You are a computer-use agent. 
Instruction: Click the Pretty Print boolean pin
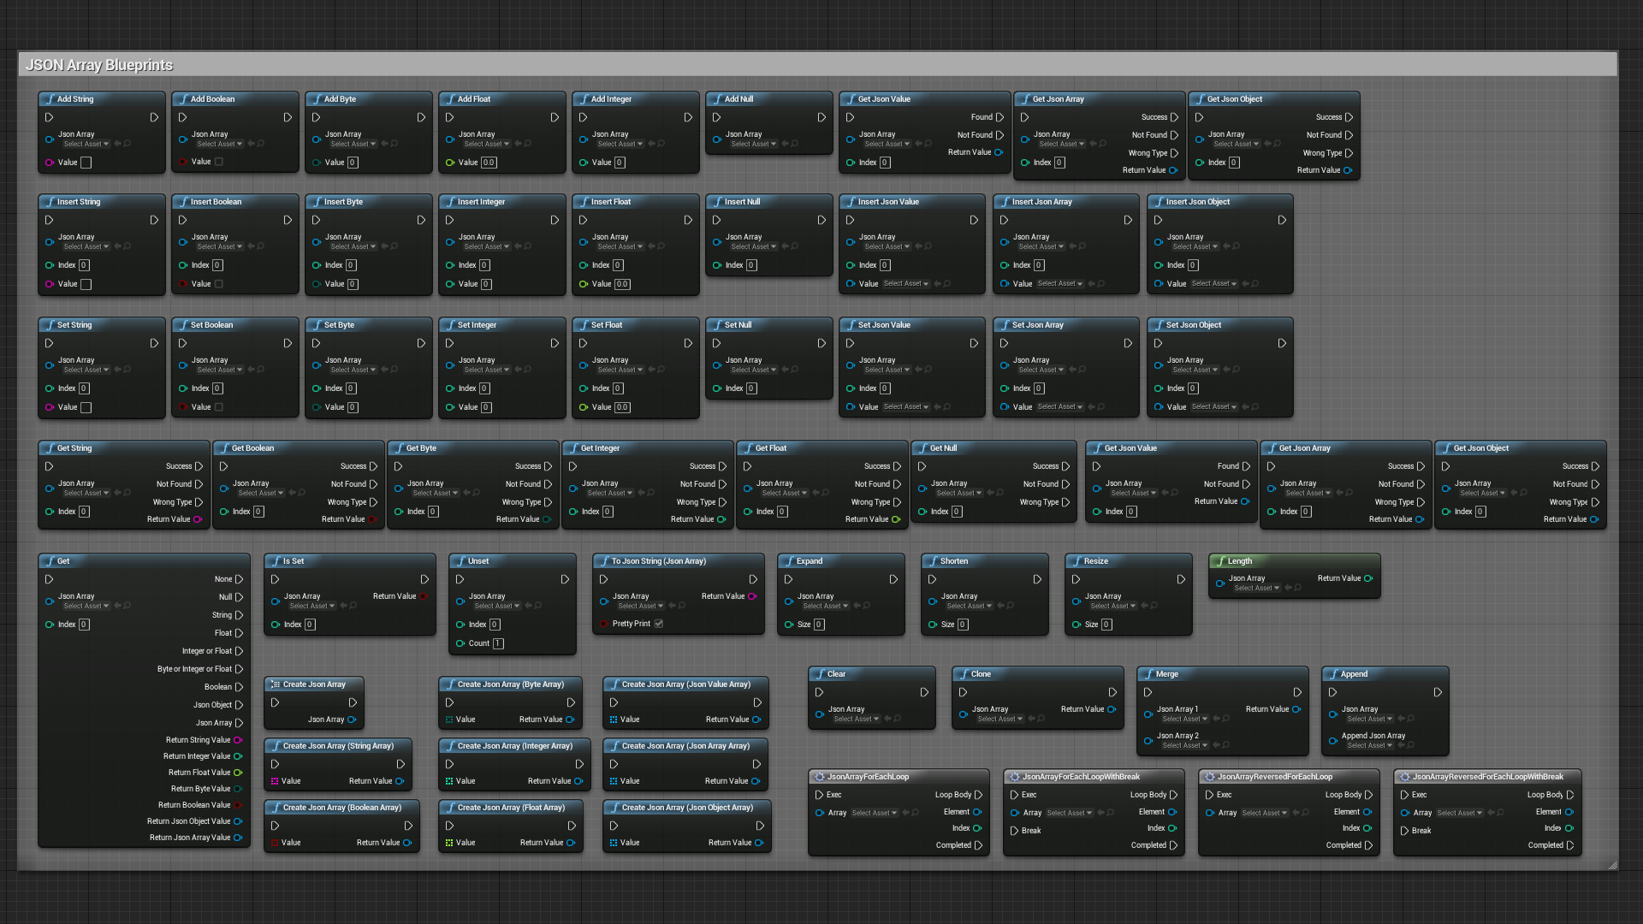(604, 624)
